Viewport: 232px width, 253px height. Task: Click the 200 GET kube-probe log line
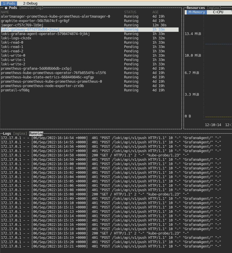[x=115, y=155]
